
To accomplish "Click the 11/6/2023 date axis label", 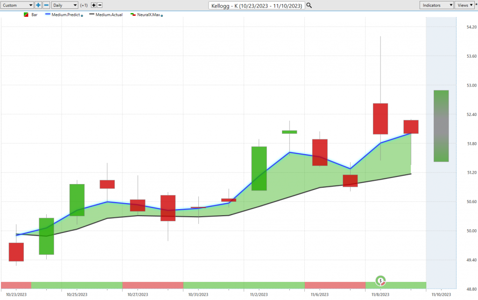I will pos(320,294).
